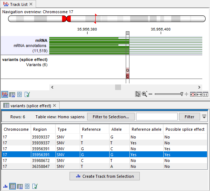This screenshot has height=191, width=210.
Task: Select the arrow pointer selection tool
Action: (x=138, y=94)
